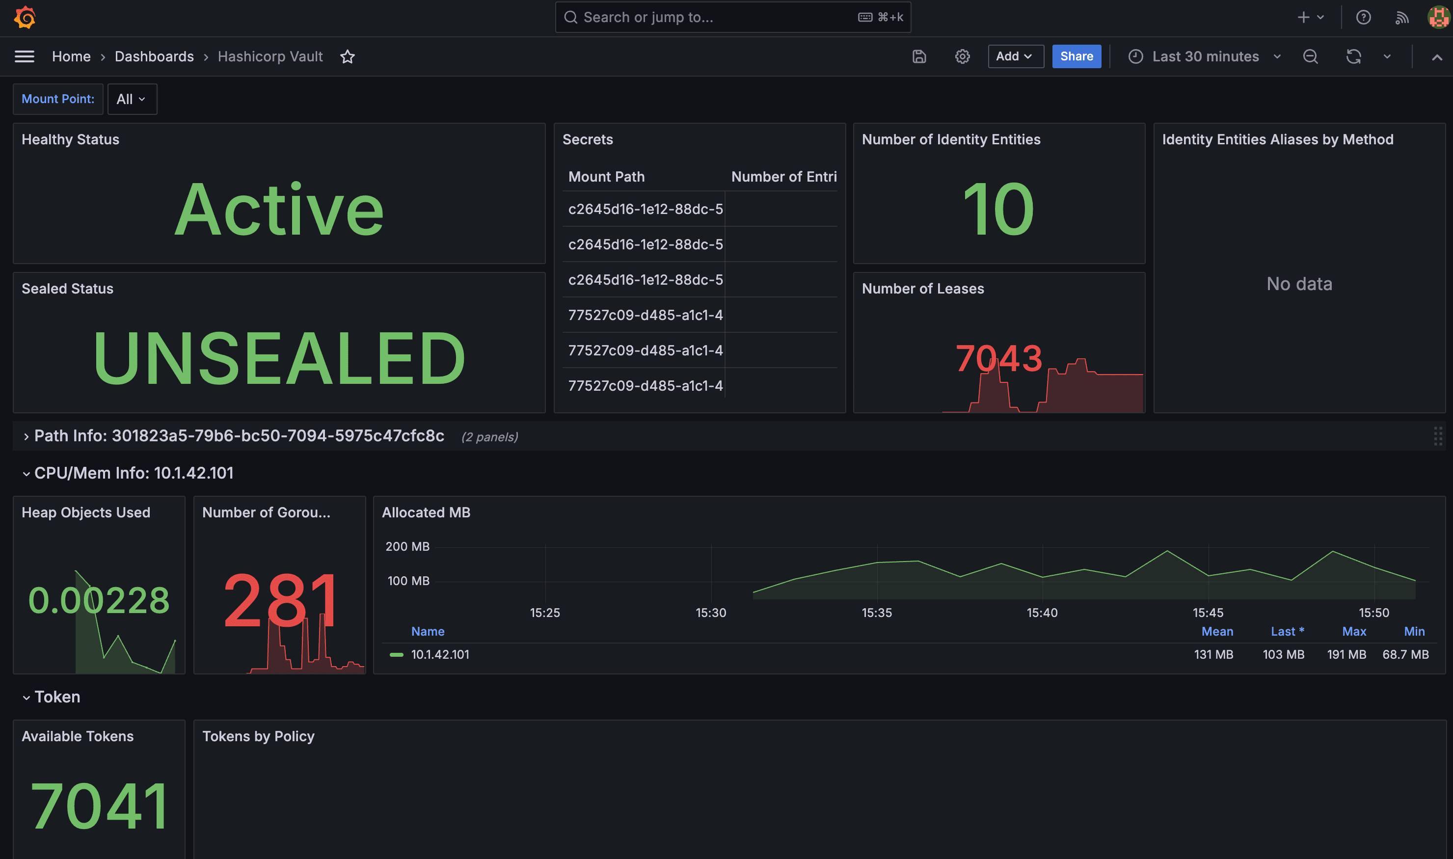Open the help question mark menu

point(1363,17)
